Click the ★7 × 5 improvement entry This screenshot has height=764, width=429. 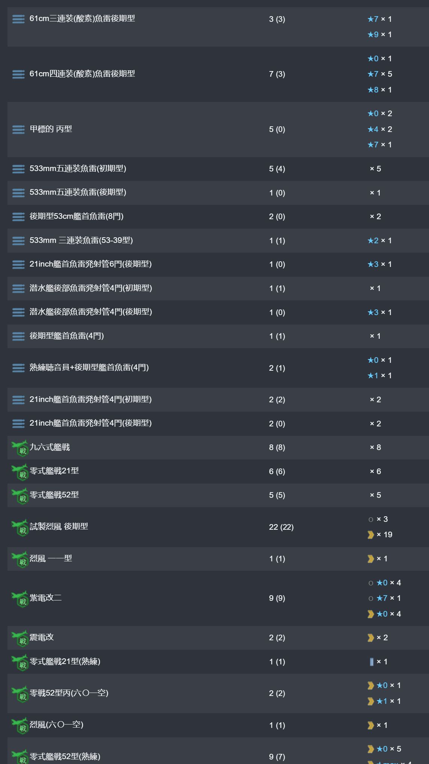(x=380, y=74)
